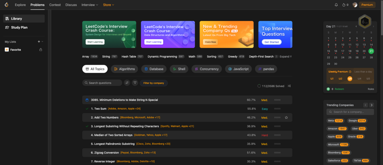Expand the topic tags list
This screenshot has width=383, height=165.
(285, 56)
